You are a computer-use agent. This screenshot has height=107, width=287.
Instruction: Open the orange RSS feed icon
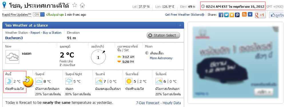tap(244, 14)
